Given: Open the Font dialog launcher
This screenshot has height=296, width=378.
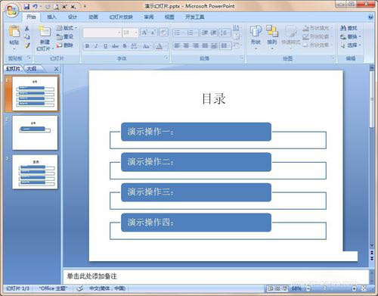Looking at the screenshot, I should pos(166,58).
